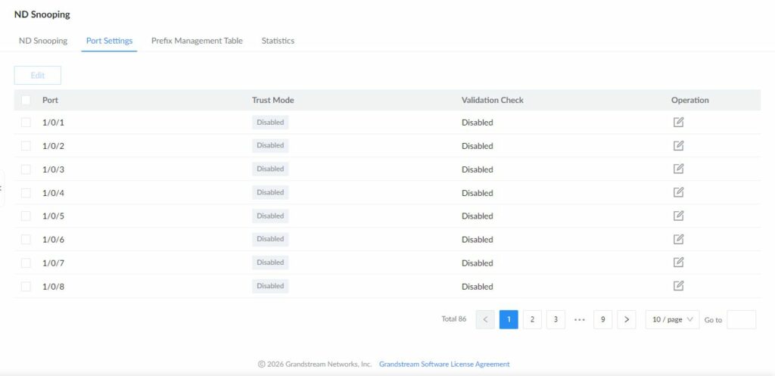Click Validation Check value for port 1/0/1
The width and height of the screenshot is (775, 376).
(x=478, y=123)
